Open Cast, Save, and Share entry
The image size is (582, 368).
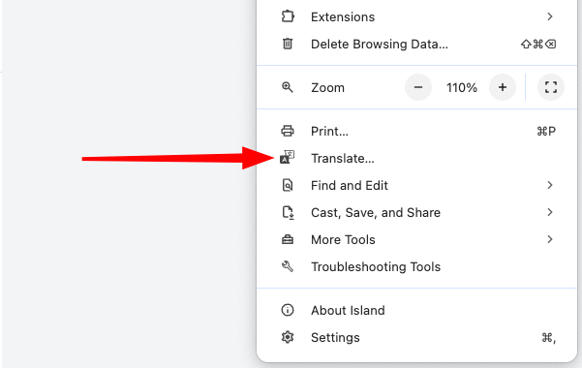[416, 212]
